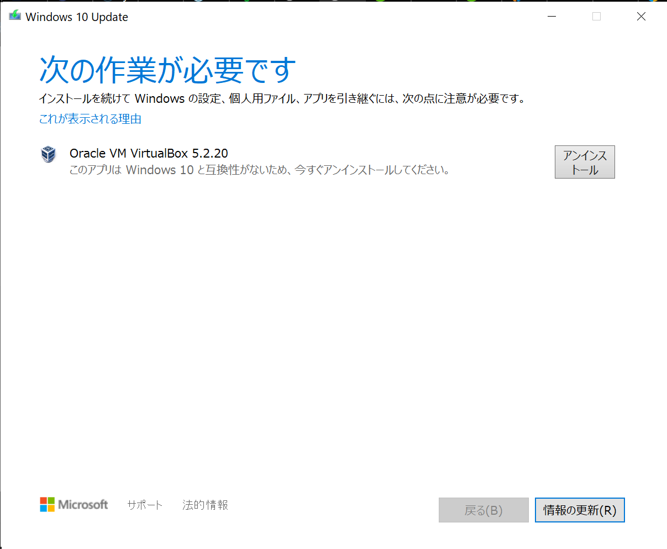Close the Windows 10 Update window
This screenshot has width=667, height=549.
(641, 17)
